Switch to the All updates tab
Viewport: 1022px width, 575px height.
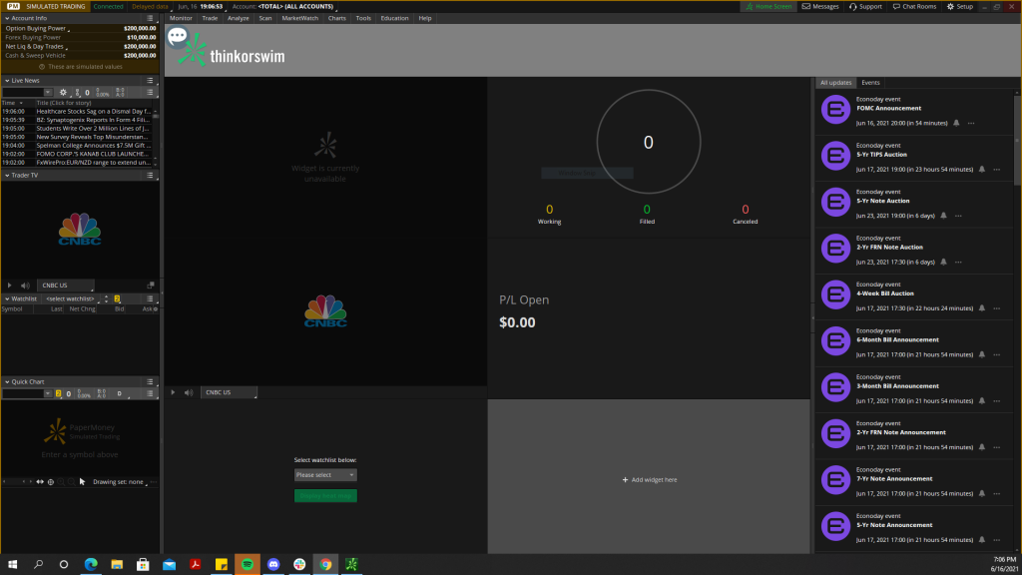click(x=835, y=83)
